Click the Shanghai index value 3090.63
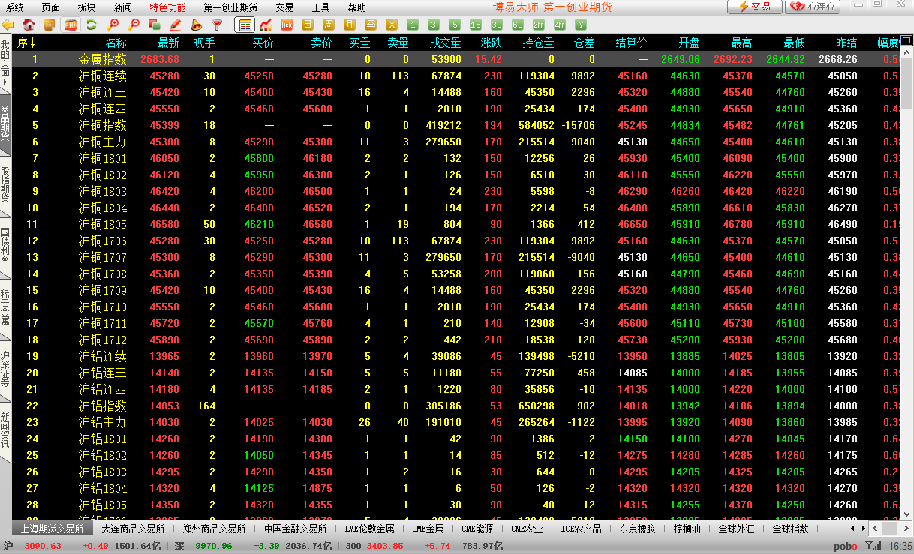Image resolution: width=914 pixels, height=554 pixels. click(x=43, y=546)
